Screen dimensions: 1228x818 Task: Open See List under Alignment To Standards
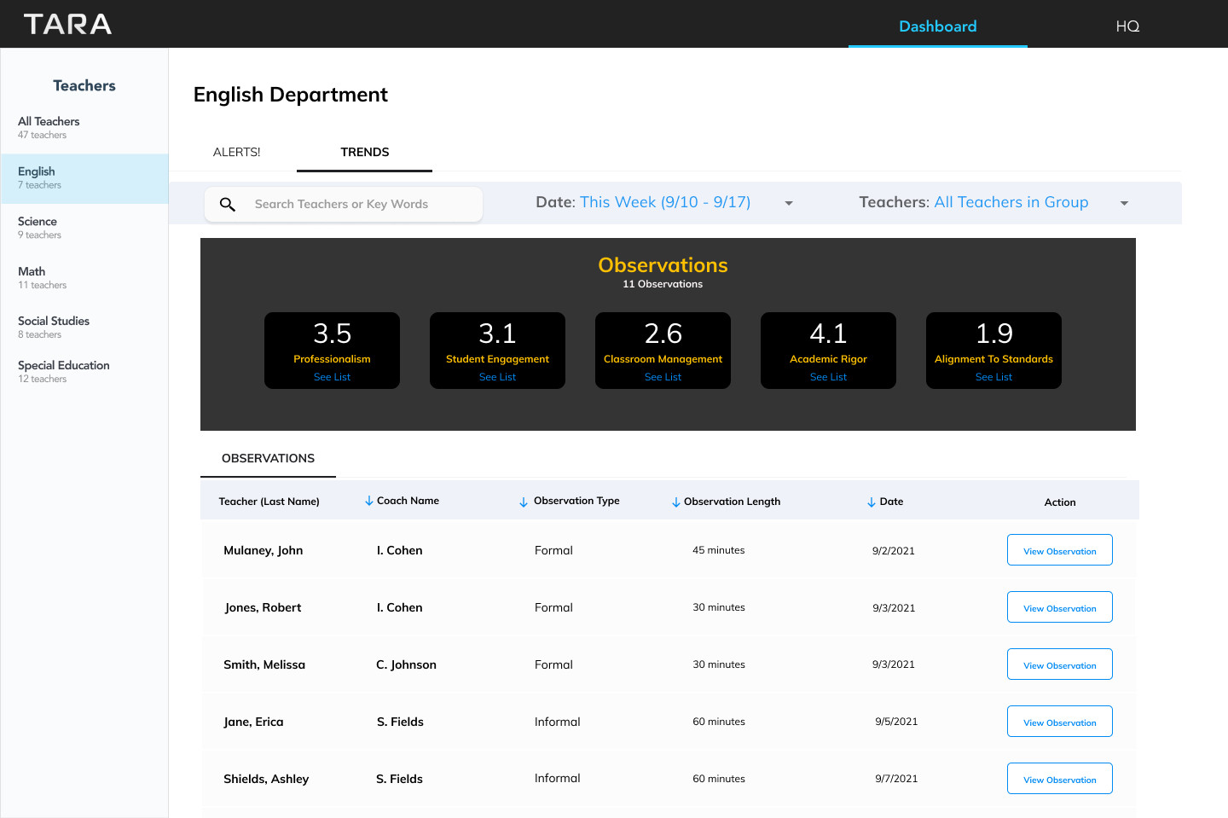(993, 377)
